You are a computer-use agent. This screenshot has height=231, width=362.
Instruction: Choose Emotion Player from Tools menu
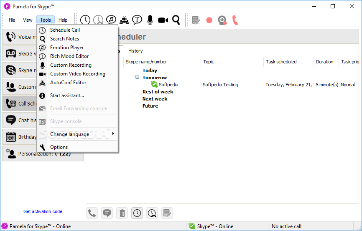78,48
